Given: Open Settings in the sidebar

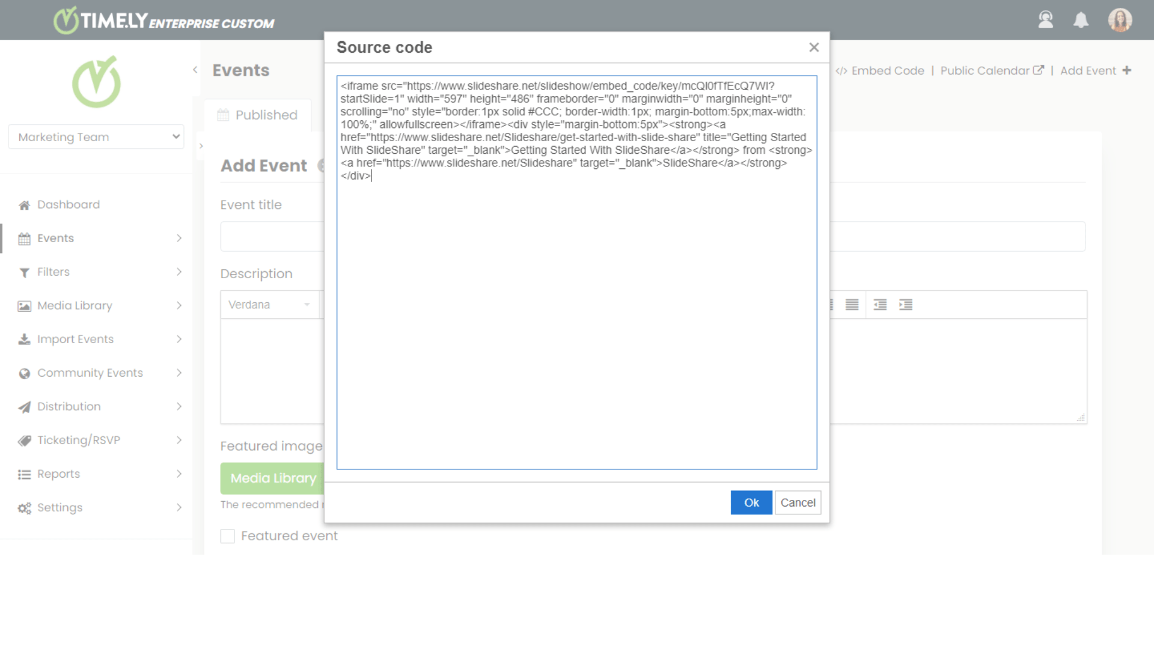Looking at the screenshot, I should (60, 507).
